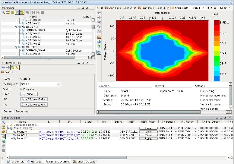The height and width of the screenshot is (164, 234).
Task: Open the tab list dropdown icon
Action: 215,8
